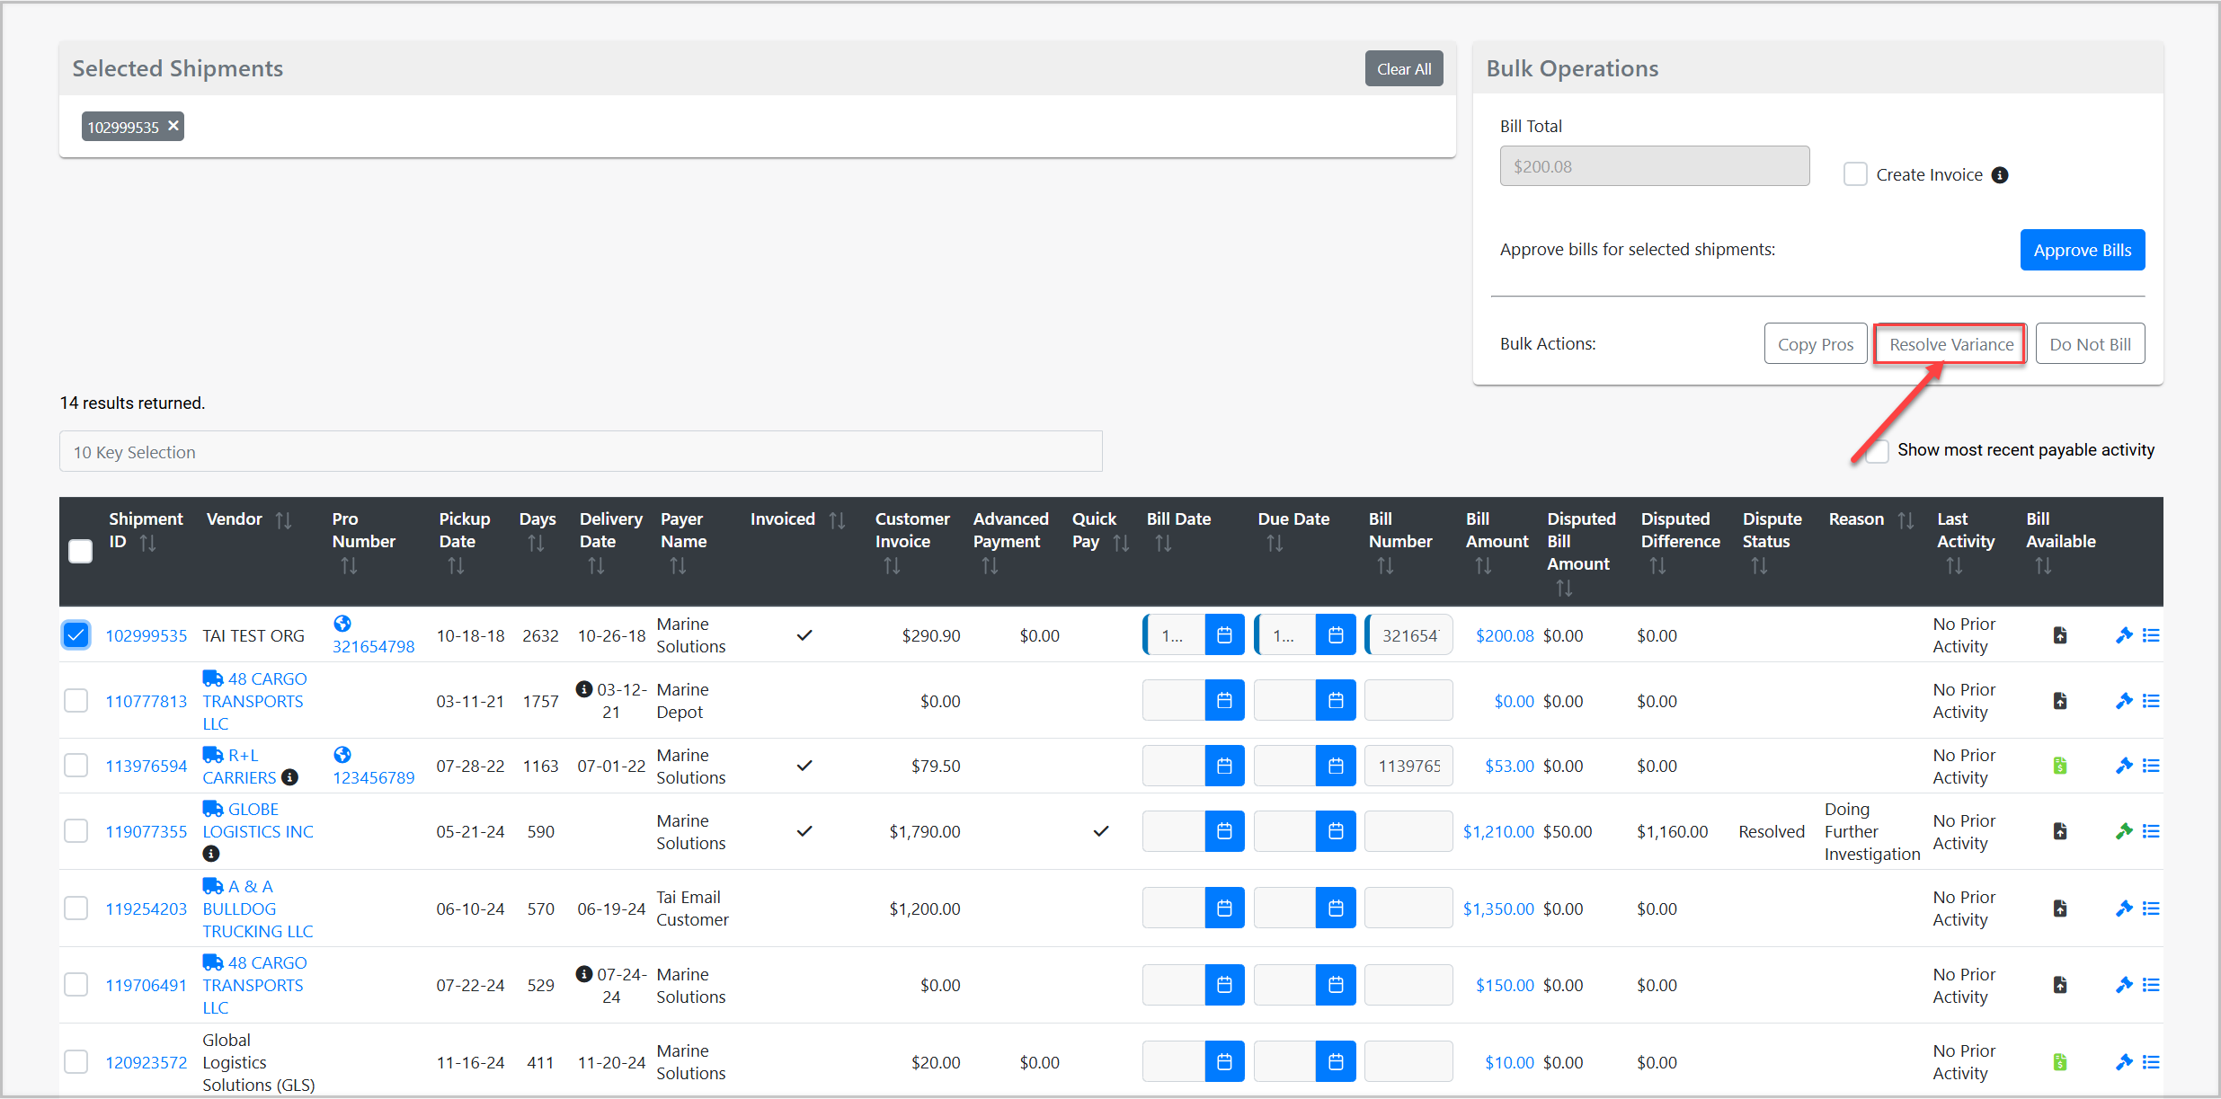Remove shipment tag 102999535 with X icon
2221x1099 pixels.
coord(173,126)
